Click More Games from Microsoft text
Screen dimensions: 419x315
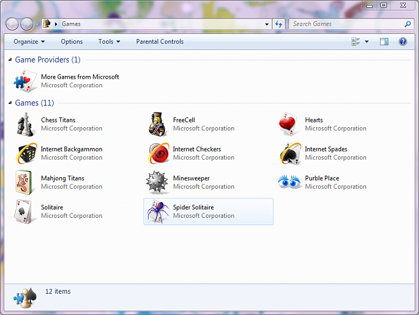(x=80, y=77)
